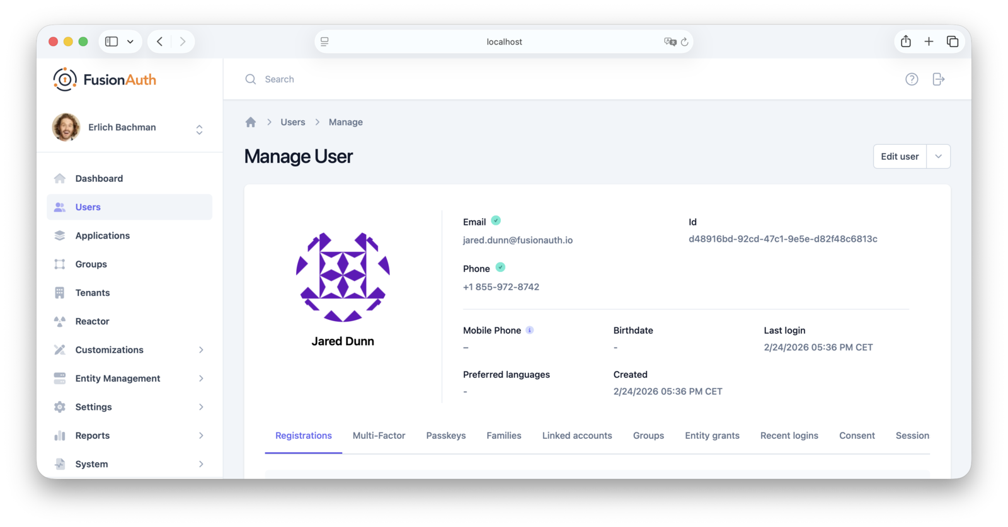Open the Safari tab overview icon
The height and width of the screenshot is (527, 1008).
952,42
